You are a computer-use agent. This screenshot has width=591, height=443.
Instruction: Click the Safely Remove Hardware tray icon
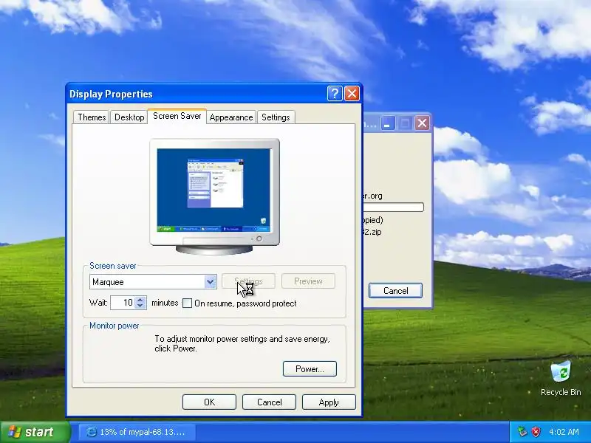pyautogui.click(x=522, y=432)
